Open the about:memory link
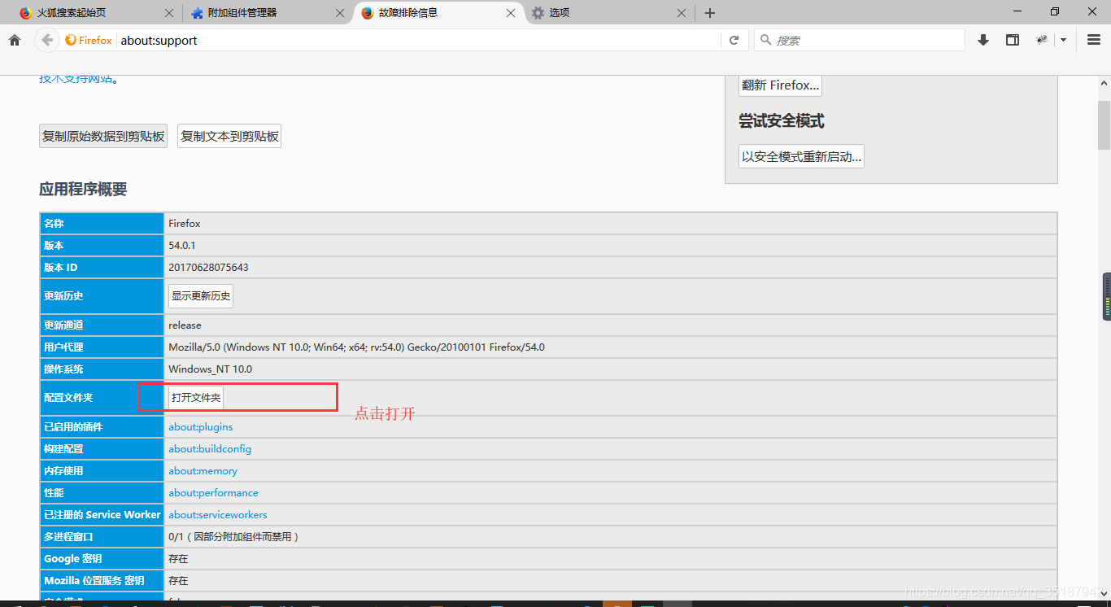Screen dimensions: 1111x607 (203, 471)
